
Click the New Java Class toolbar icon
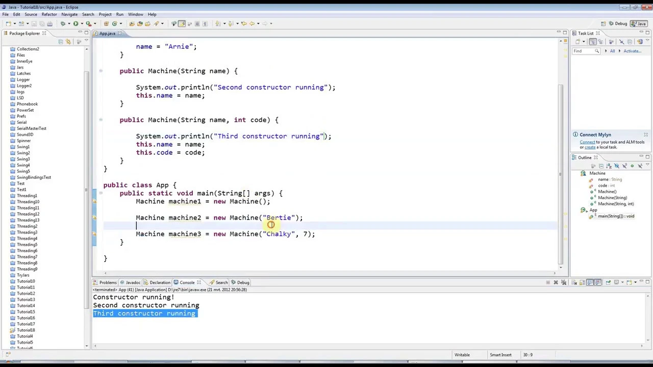(114, 23)
